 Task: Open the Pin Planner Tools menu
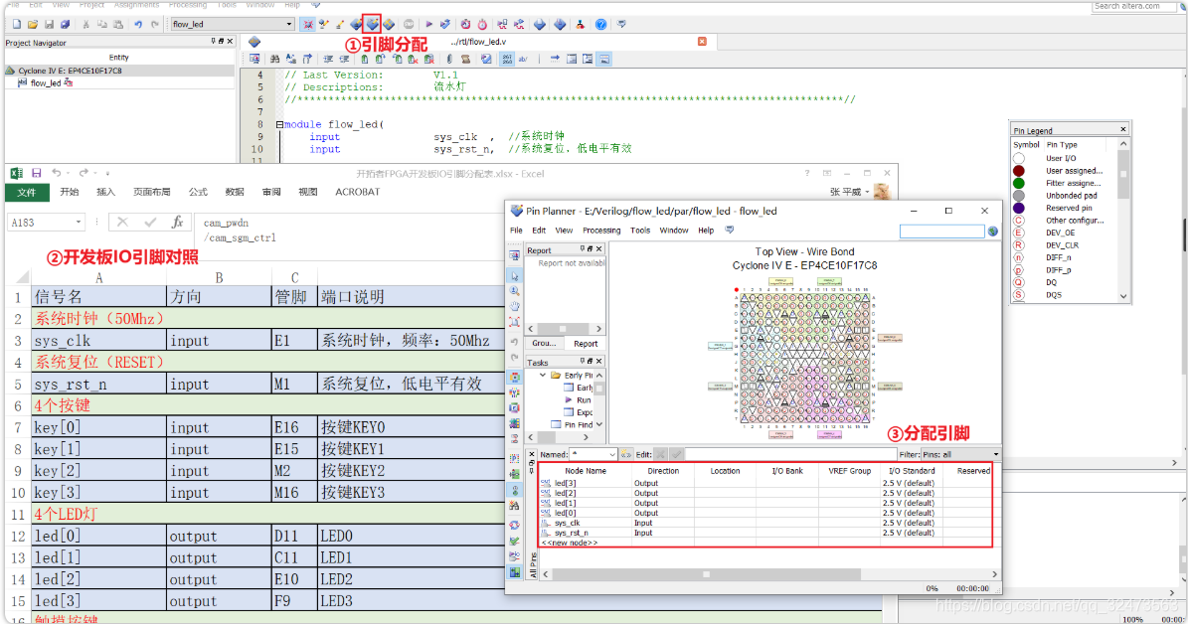pyautogui.click(x=640, y=231)
